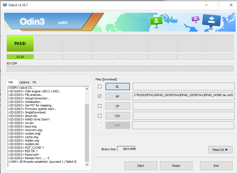Click the large blue download icon in banner
Viewport: 237px width, 173px height.
[x=211, y=21]
